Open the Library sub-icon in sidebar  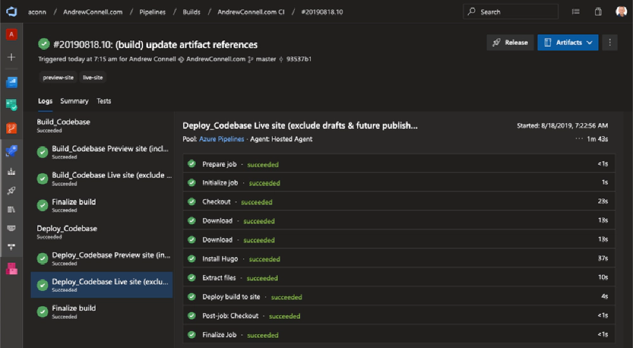pyautogui.click(x=11, y=210)
